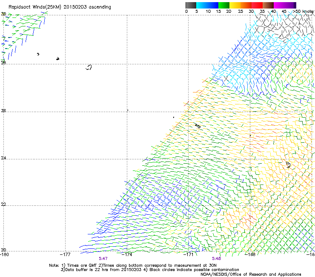This screenshot has width=315, height=277.
Task: Select the green 15-20 knots legend color
Action: tap(224, 5)
